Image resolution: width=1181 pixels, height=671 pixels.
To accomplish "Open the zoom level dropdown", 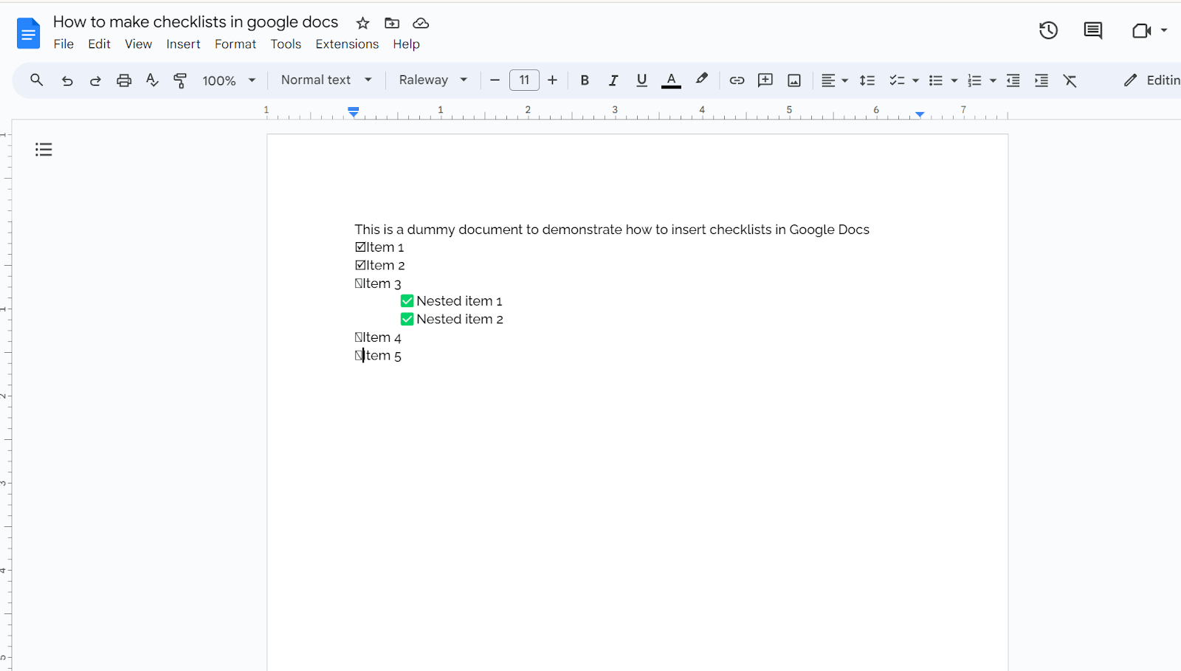I will click(x=228, y=80).
